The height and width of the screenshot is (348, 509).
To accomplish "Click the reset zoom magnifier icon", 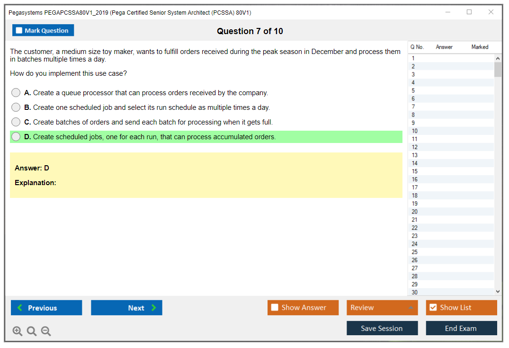I will pos(32,331).
